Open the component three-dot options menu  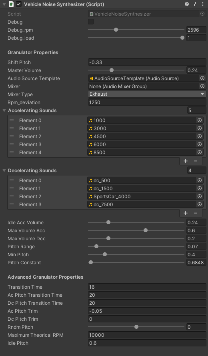click(203, 4)
